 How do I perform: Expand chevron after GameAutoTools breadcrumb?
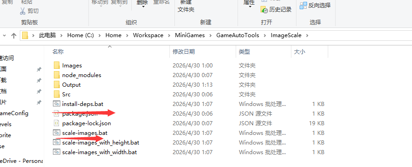pyautogui.click(x=265, y=35)
